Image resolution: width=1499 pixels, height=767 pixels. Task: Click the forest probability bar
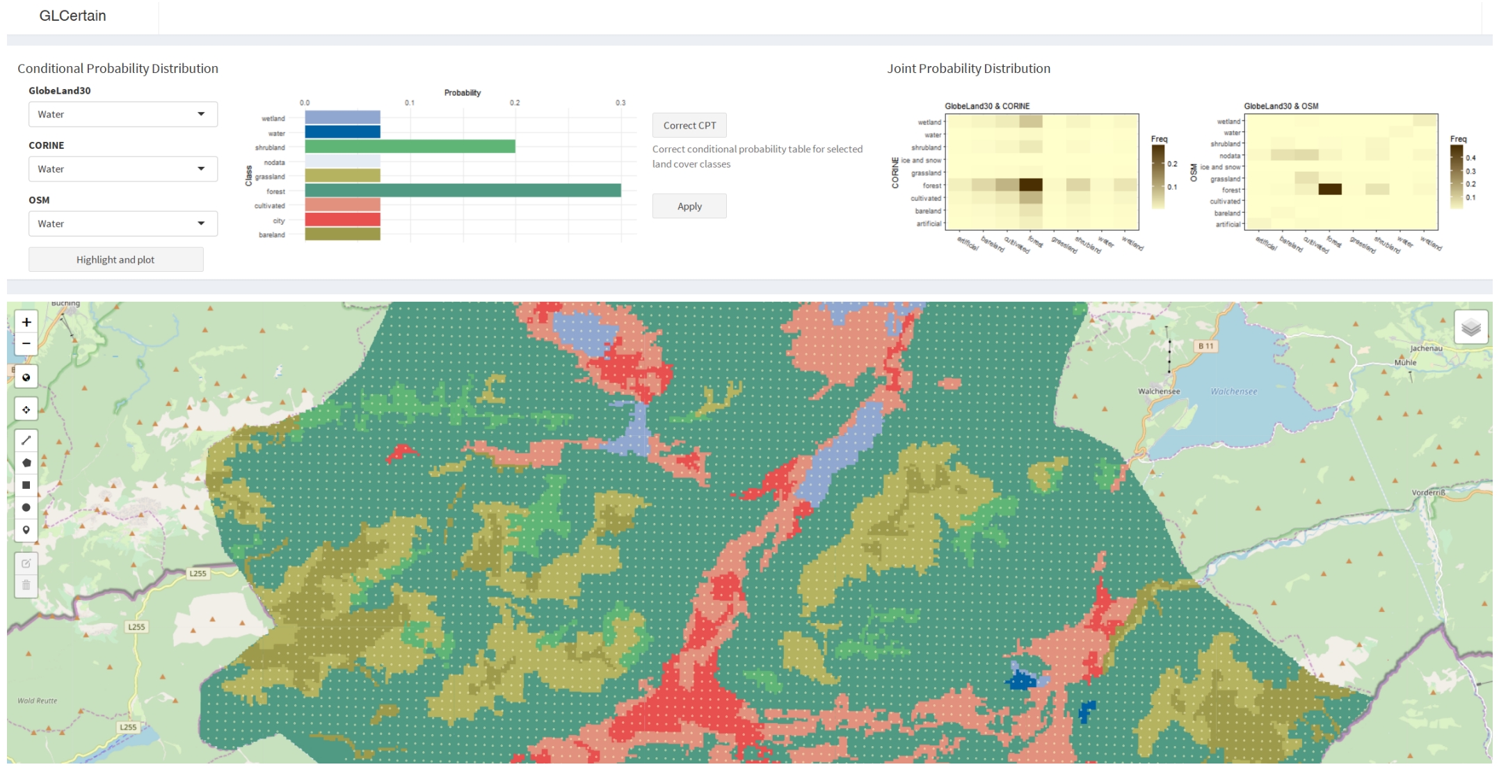[x=463, y=191]
